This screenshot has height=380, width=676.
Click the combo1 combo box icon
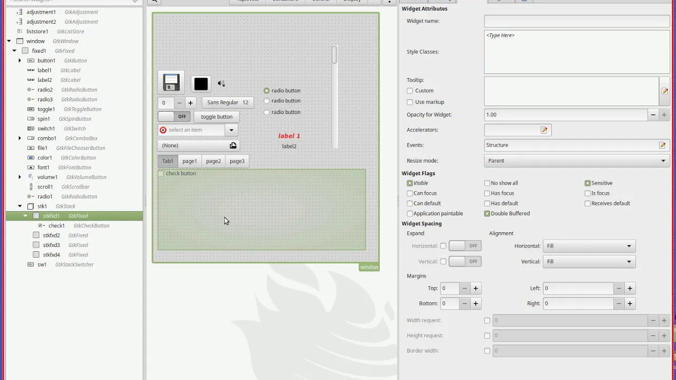pyautogui.click(x=31, y=138)
